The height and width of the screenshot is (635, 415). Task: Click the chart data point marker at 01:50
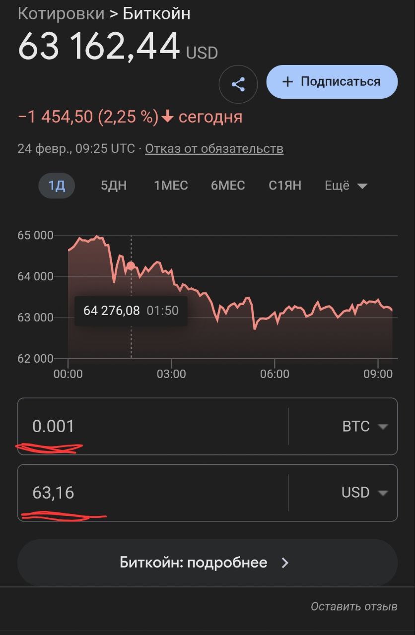131,266
